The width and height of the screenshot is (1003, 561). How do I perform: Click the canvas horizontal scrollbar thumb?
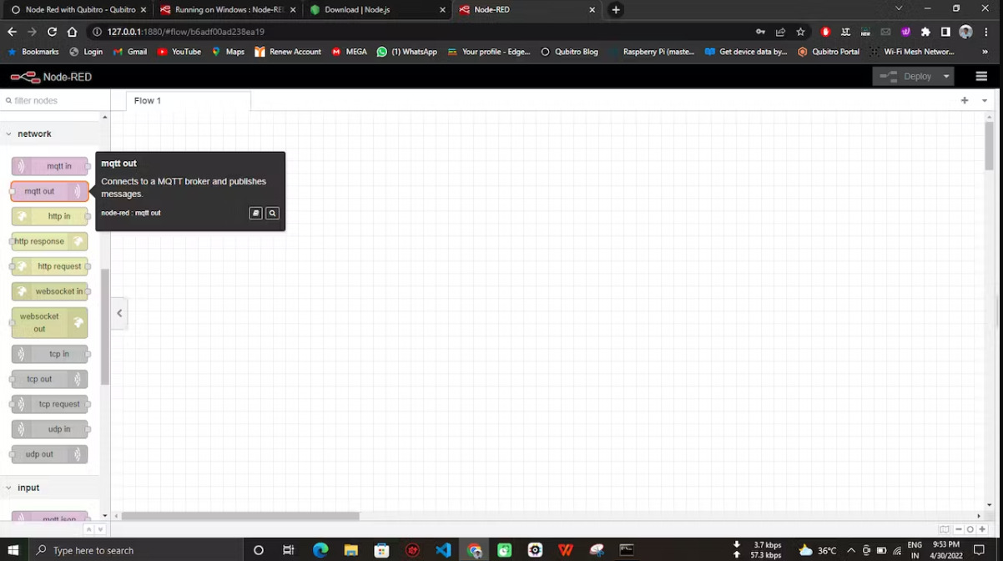click(x=240, y=516)
